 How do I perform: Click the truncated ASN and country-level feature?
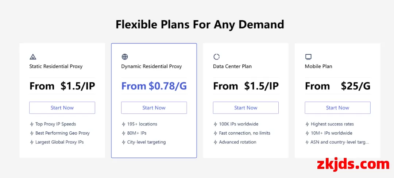click(x=340, y=142)
